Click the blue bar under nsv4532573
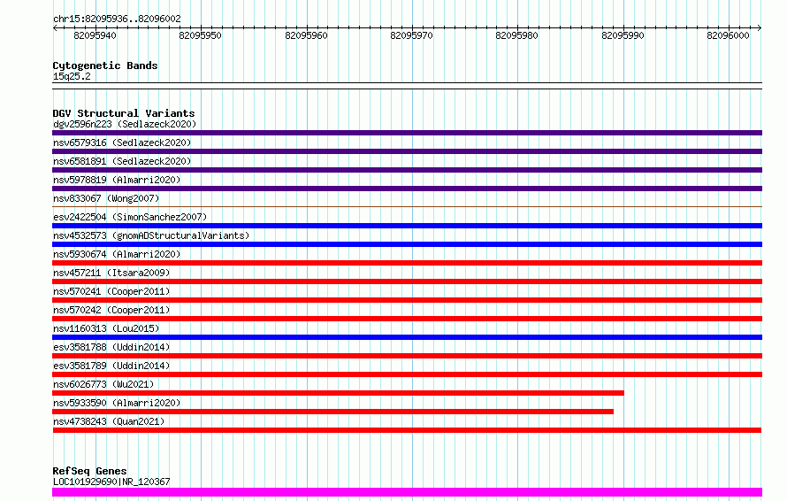The width and height of the screenshot is (787, 501). point(407,244)
